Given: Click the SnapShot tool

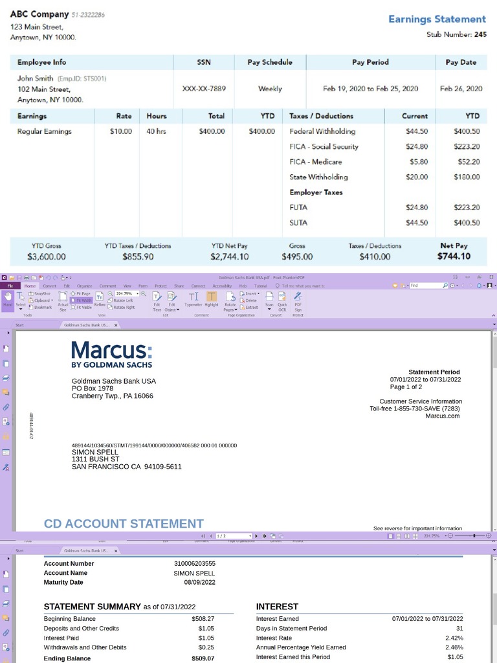Looking at the screenshot, I should (x=39, y=293).
